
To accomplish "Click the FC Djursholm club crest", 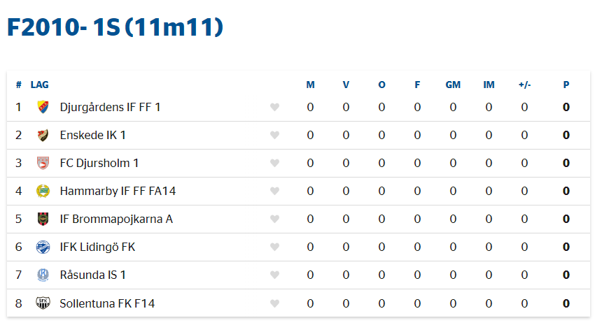I will pyautogui.click(x=43, y=163).
